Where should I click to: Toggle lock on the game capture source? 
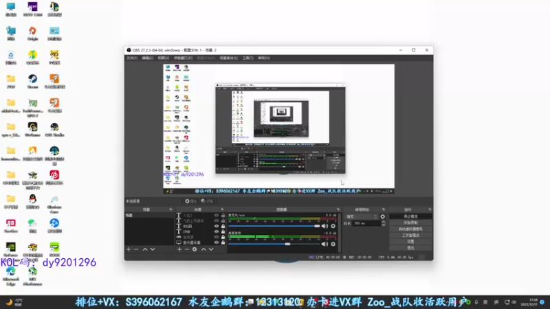223,237
